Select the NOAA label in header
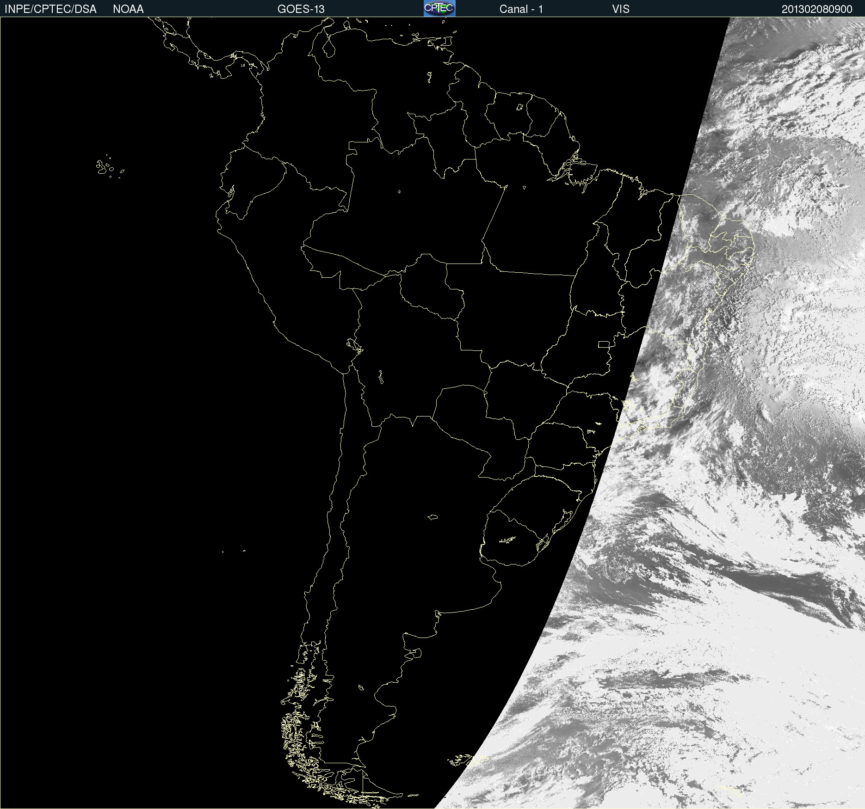 coord(128,9)
